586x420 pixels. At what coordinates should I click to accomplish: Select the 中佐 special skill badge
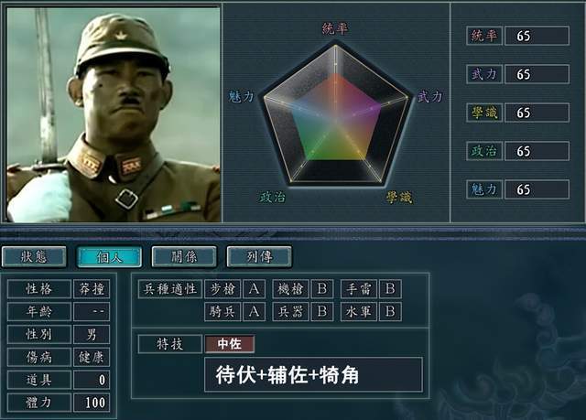pyautogui.click(x=230, y=344)
